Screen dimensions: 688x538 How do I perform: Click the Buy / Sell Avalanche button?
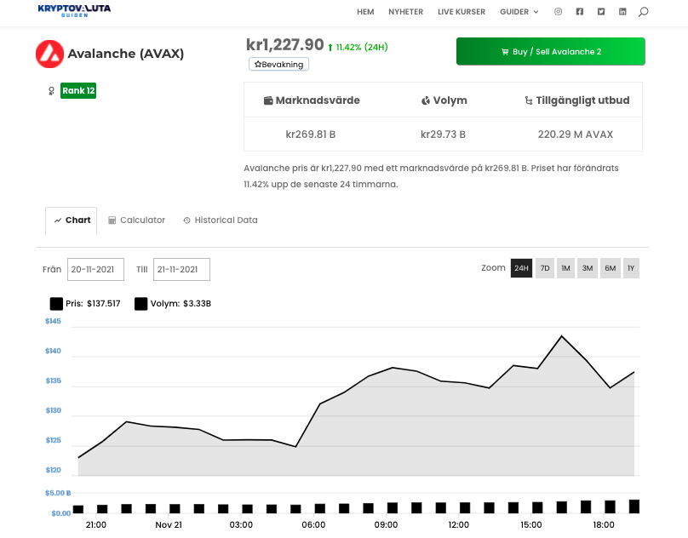coord(550,52)
